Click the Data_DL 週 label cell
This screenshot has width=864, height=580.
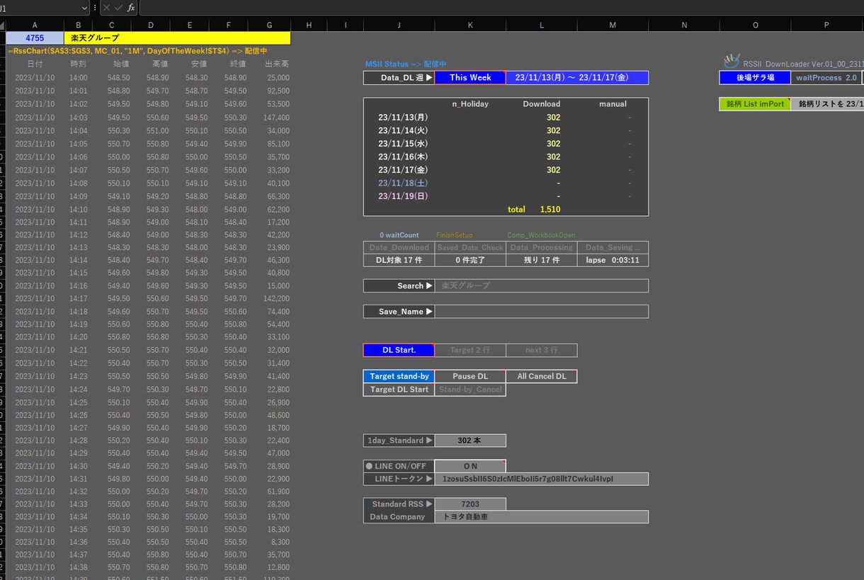[399, 78]
